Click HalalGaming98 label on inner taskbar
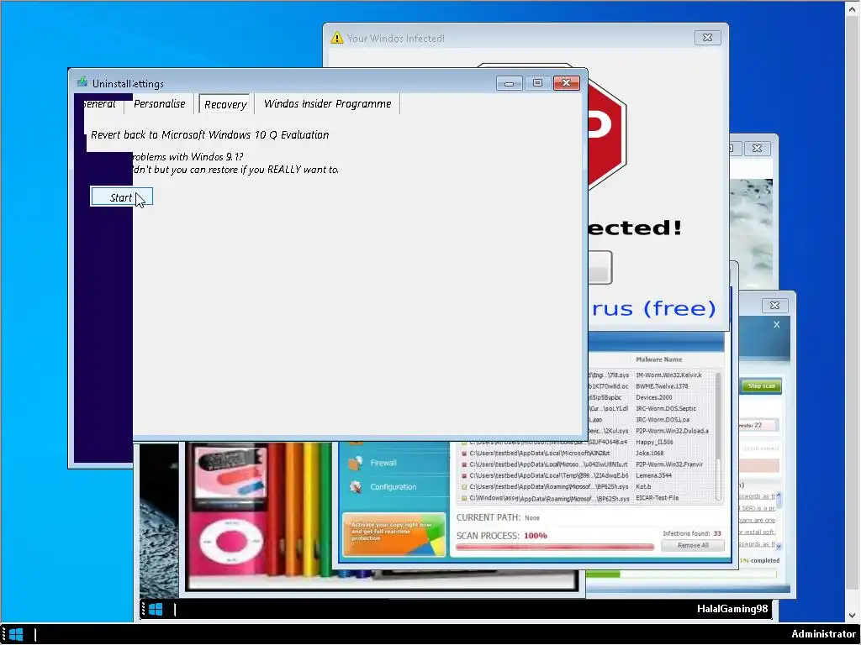 pyautogui.click(x=732, y=609)
